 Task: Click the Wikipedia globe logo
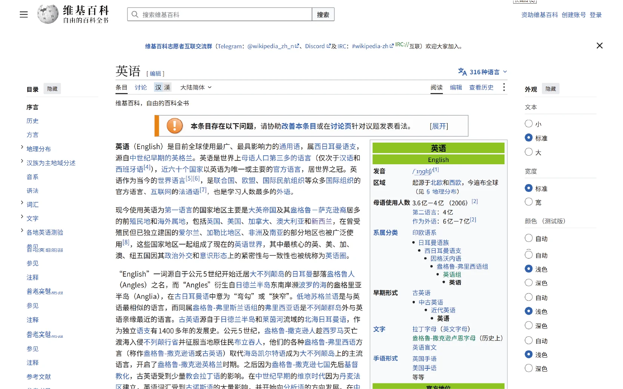tap(48, 14)
